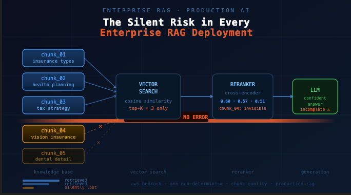Select the chunk_04 vision insurance box
351x195 pixels.
(x=53, y=133)
